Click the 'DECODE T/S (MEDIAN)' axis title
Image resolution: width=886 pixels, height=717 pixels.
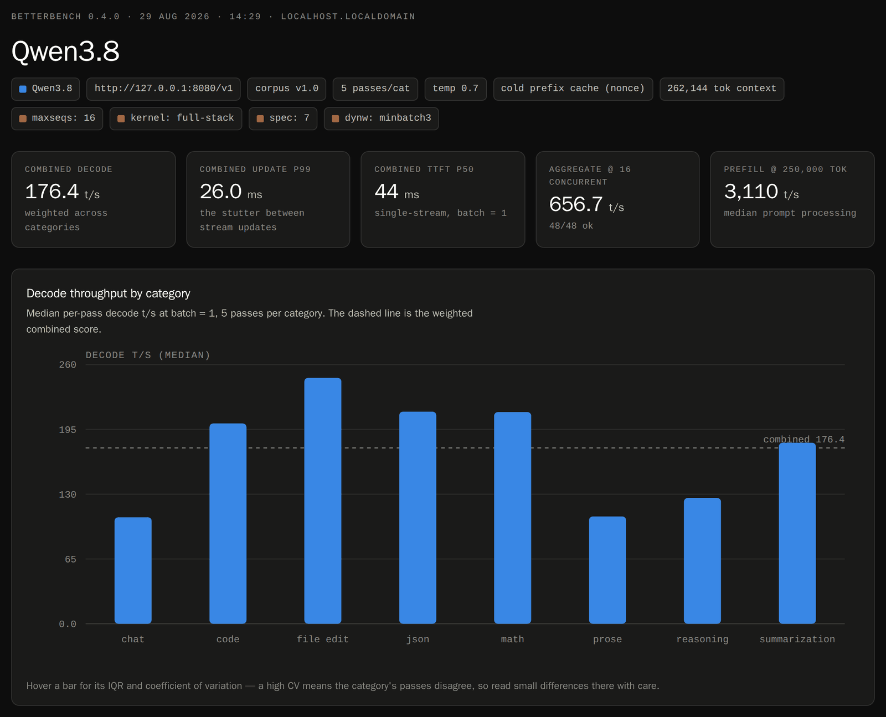point(148,355)
